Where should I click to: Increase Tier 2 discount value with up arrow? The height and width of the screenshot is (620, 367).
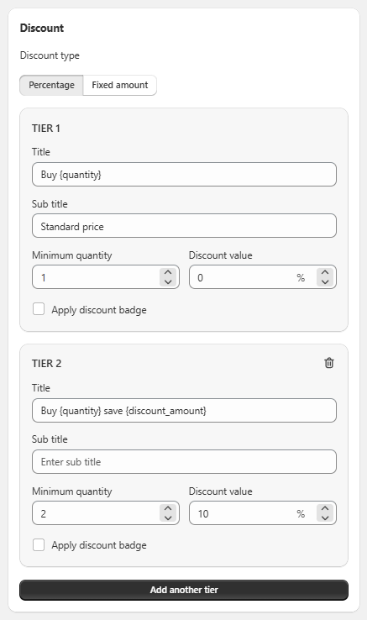tap(325, 508)
